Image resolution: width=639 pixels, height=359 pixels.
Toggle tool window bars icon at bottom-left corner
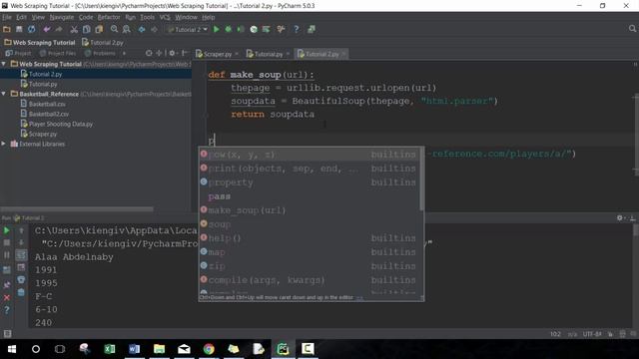[x=7, y=334]
